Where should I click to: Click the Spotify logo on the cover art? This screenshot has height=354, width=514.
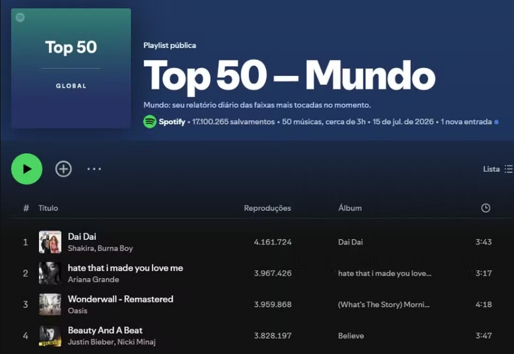20,17
